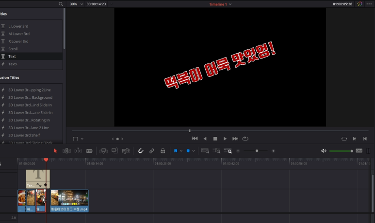Select 3D Lower 3r... Background title
This screenshot has height=223, width=375.
31,98
